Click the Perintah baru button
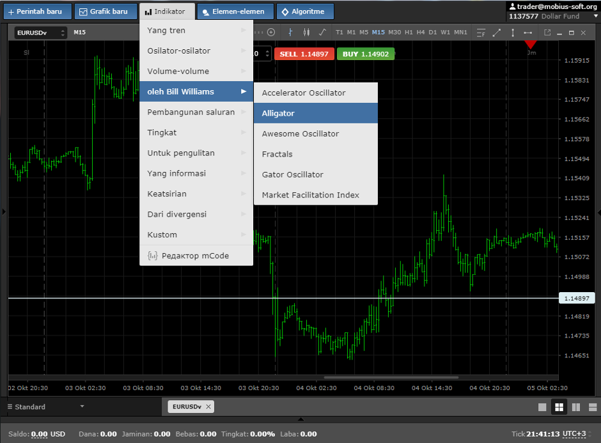Screen dimensions: 601x443 pyautogui.click(x=38, y=12)
